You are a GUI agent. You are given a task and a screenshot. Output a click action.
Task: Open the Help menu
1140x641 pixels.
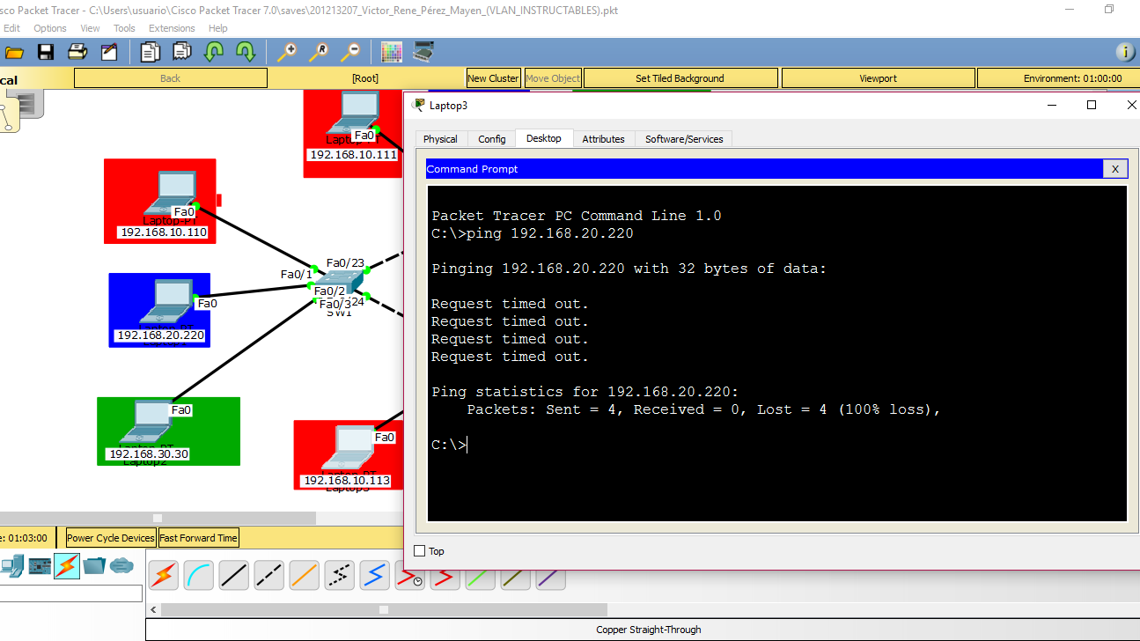point(217,28)
